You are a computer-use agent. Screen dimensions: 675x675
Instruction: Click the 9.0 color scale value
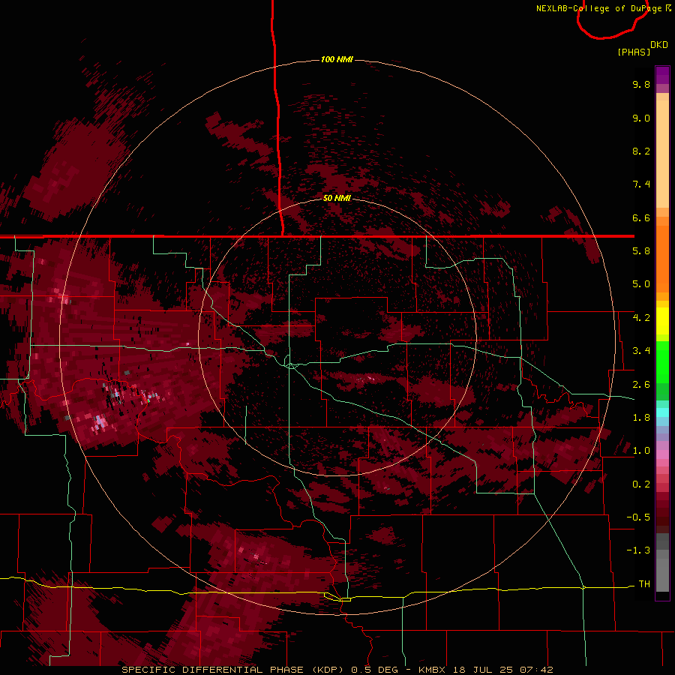[641, 118]
